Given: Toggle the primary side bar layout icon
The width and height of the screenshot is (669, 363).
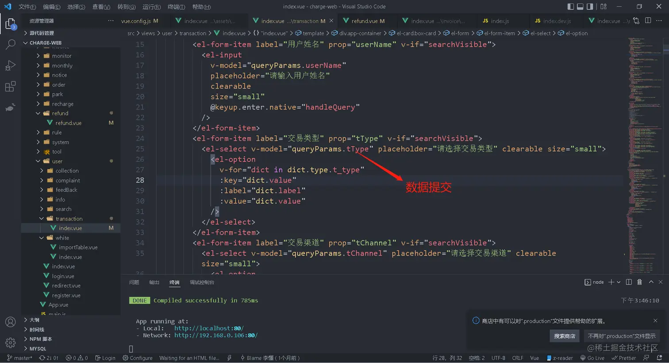Looking at the screenshot, I should click(x=571, y=7).
